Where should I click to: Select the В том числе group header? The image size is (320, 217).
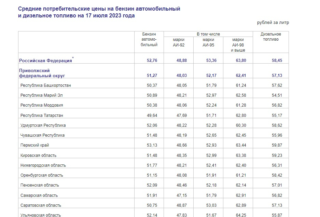click(208, 34)
